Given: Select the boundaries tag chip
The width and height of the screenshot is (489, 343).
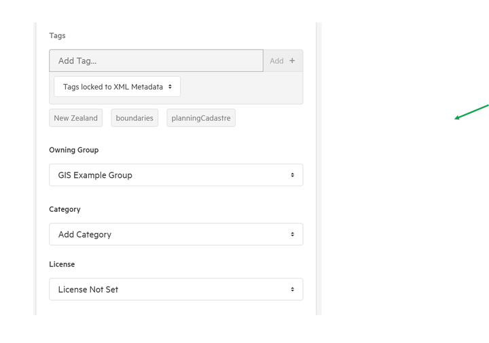Looking at the screenshot, I should 134,118.
